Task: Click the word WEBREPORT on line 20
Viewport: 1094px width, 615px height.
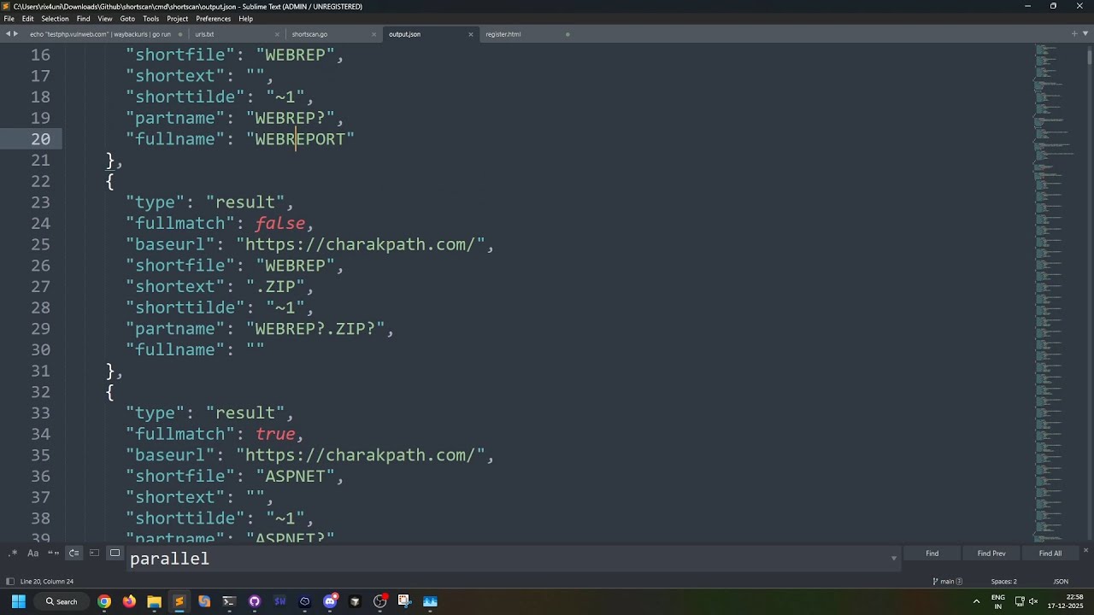Action: [x=300, y=139]
